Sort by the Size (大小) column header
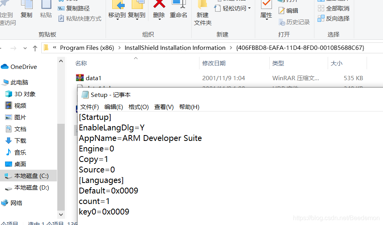The width and height of the screenshot is (383, 225). coord(336,63)
